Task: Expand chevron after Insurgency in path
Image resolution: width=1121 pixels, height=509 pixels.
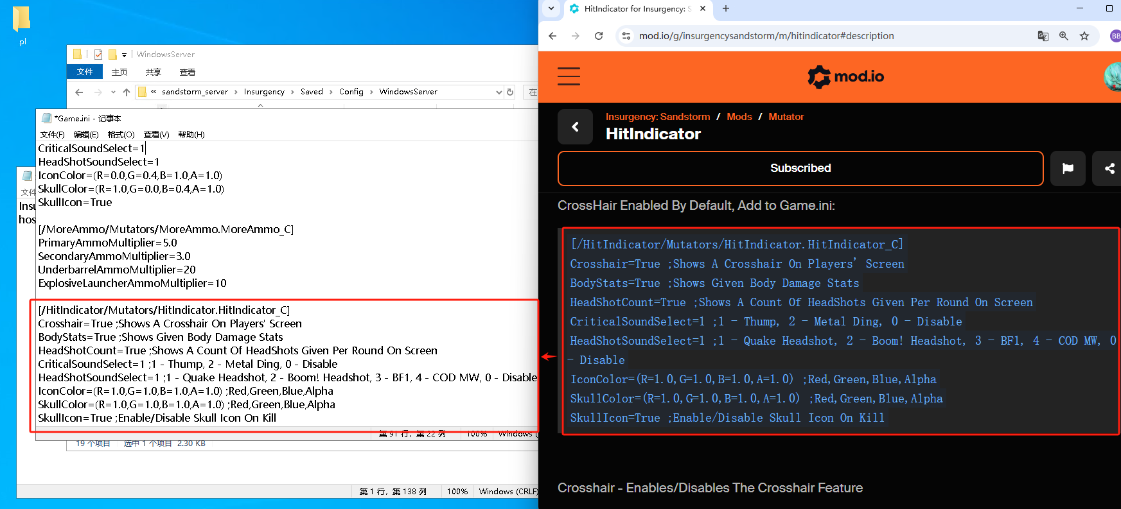Action: point(293,92)
